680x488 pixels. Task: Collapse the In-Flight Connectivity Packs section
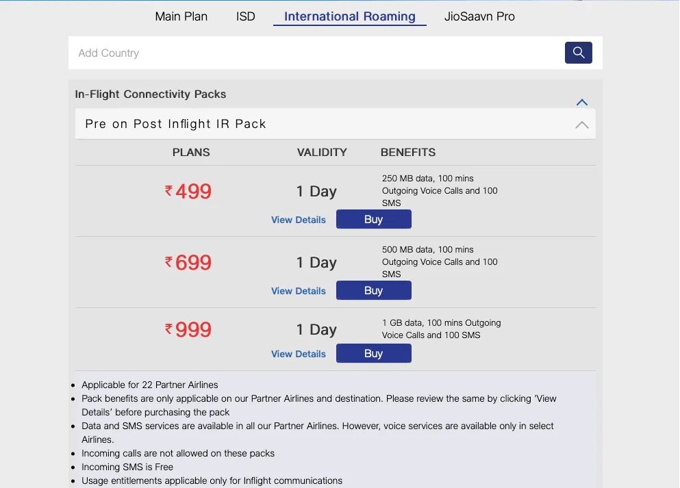[581, 102]
